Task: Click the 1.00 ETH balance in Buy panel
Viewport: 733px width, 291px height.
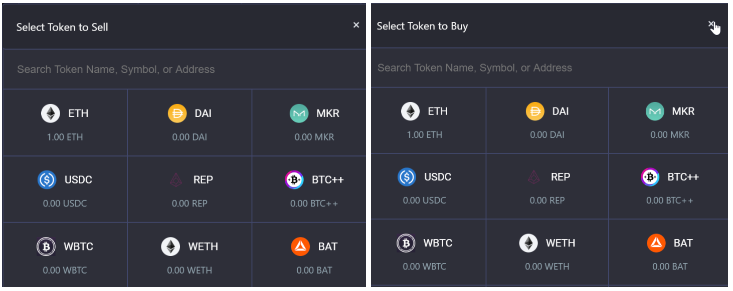Action: (424, 134)
